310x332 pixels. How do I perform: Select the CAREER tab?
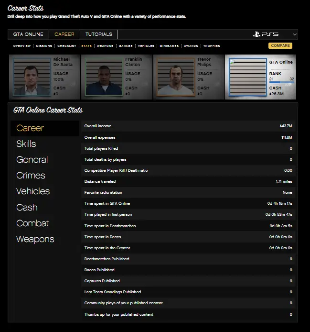coord(64,34)
